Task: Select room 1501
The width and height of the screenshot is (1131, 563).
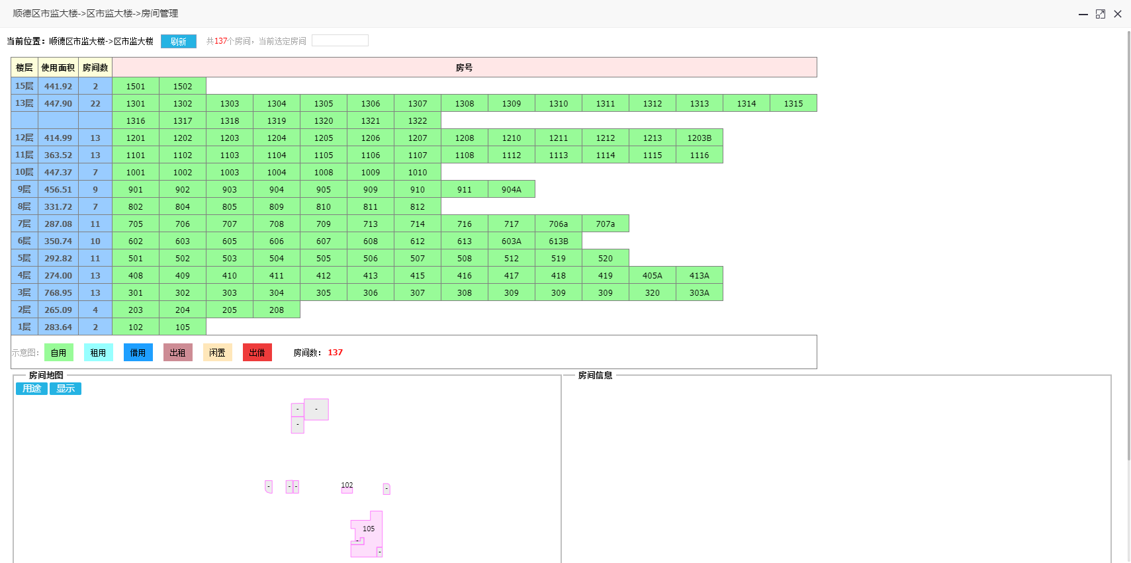Action: click(136, 86)
